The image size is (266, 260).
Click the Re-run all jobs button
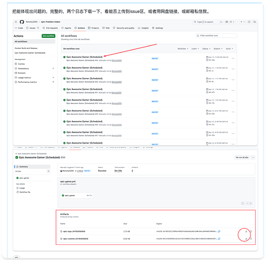242,158
